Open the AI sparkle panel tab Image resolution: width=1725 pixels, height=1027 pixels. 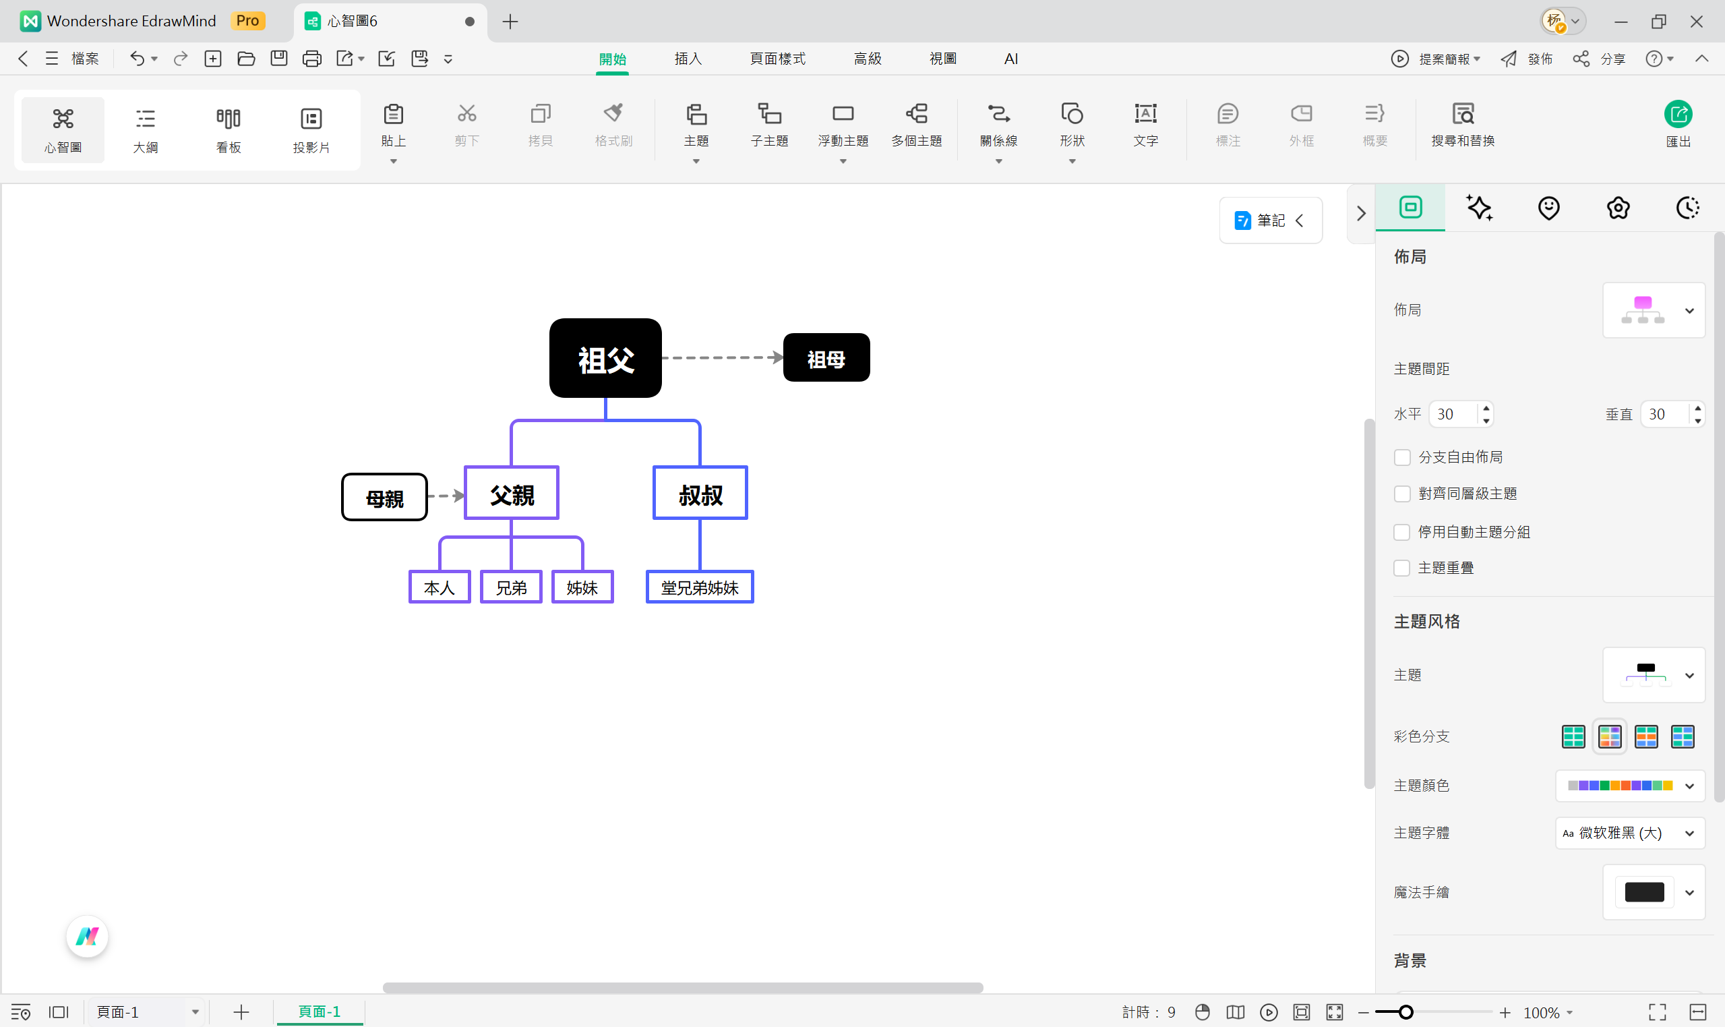pyautogui.click(x=1479, y=208)
